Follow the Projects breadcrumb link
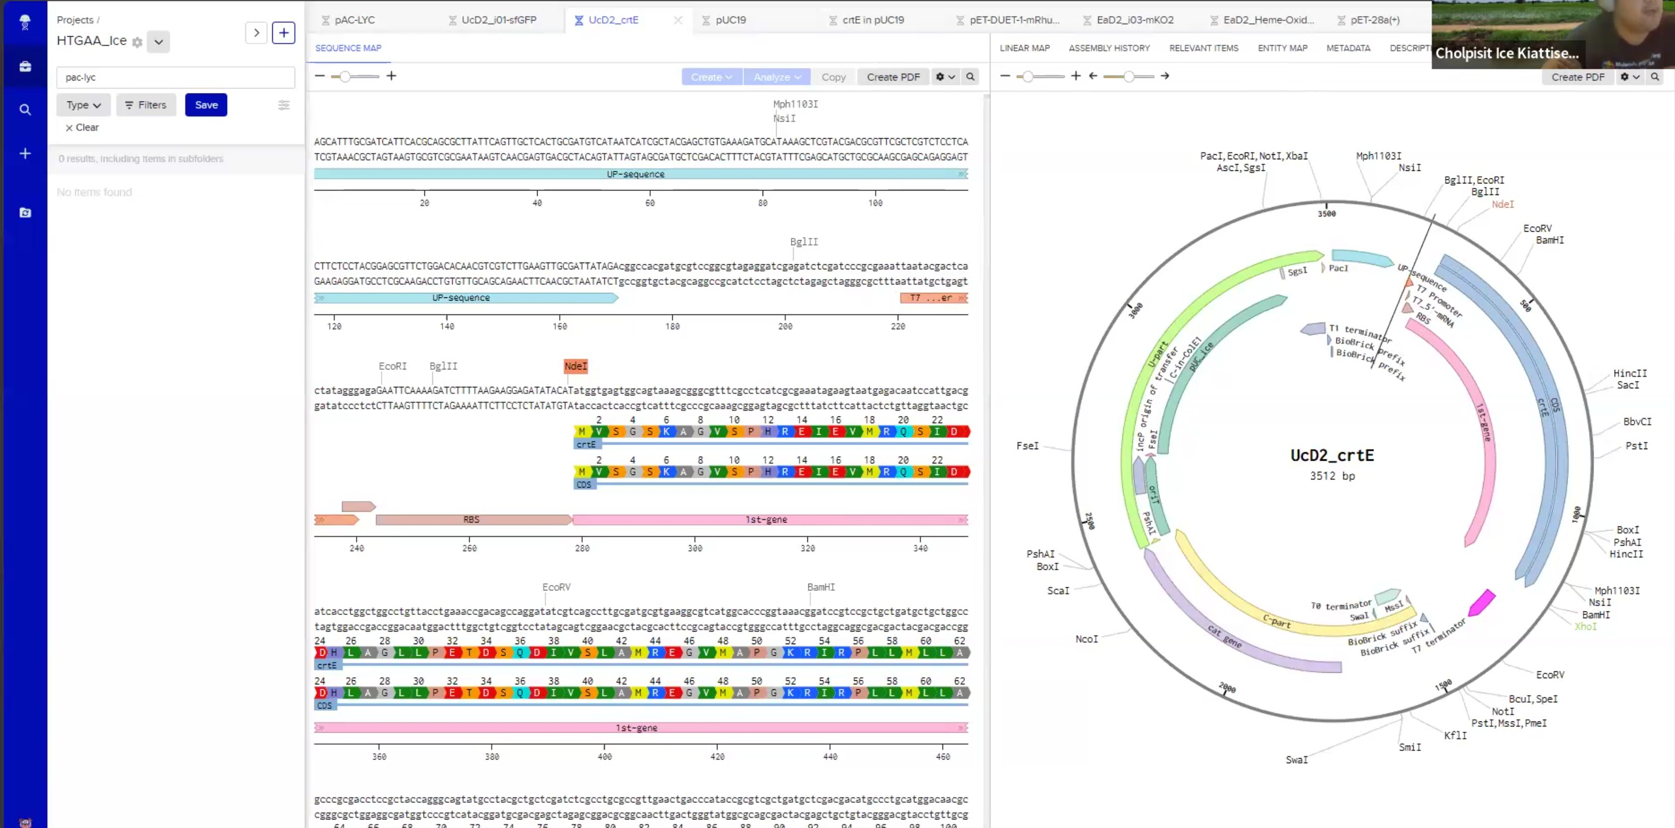1675x828 pixels. (75, 20)
